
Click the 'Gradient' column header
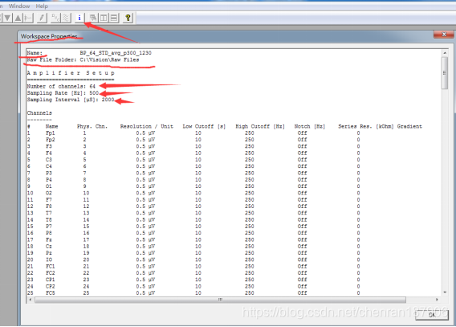tap(409, 126)
